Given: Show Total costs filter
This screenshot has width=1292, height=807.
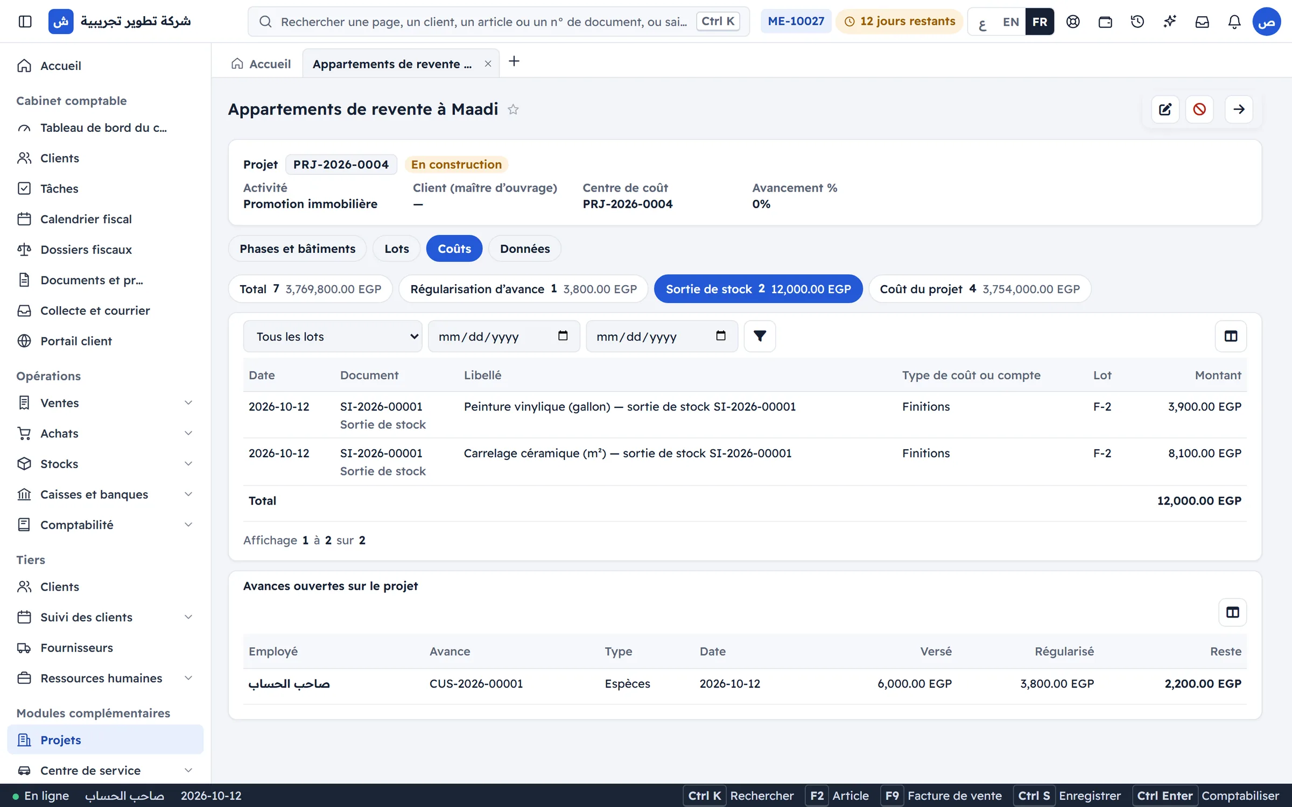Looking at the screenshot, I should pos(311,289).
